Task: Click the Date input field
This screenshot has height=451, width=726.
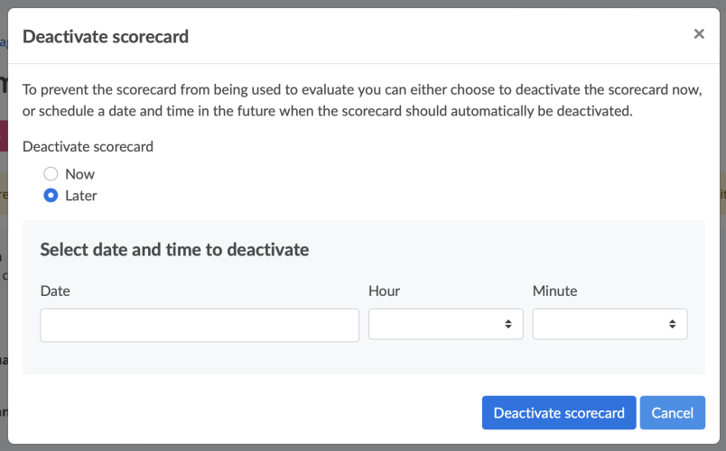Action: (x=200, y=325)
